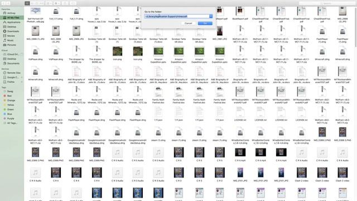Screen dimensions: 357x201
Task: Open the action gear menu in toolbar
Action: point(57,3)
